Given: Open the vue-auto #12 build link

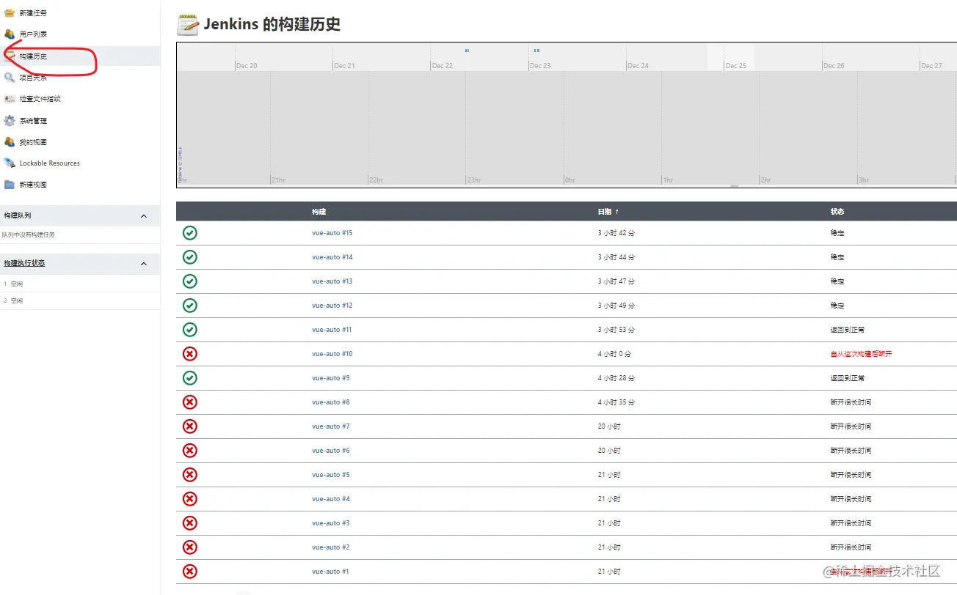Looking at the screenshot, I should pos(332,306).
